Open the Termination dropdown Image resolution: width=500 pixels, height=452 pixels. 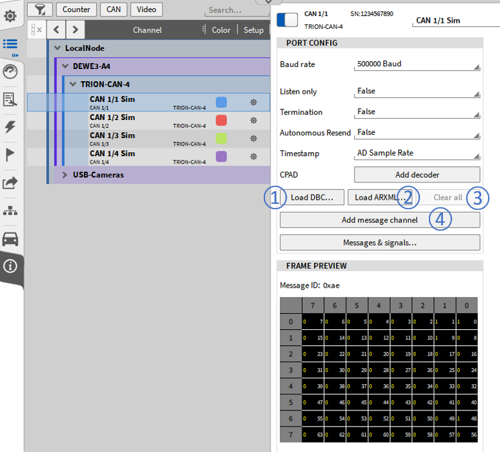(x=417, y=112)
